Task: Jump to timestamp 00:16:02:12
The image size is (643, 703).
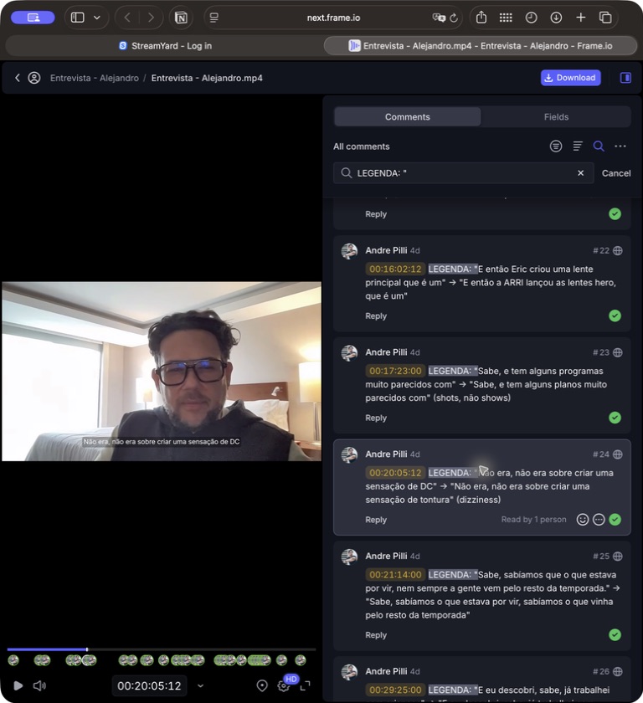Action: (395, 269)
